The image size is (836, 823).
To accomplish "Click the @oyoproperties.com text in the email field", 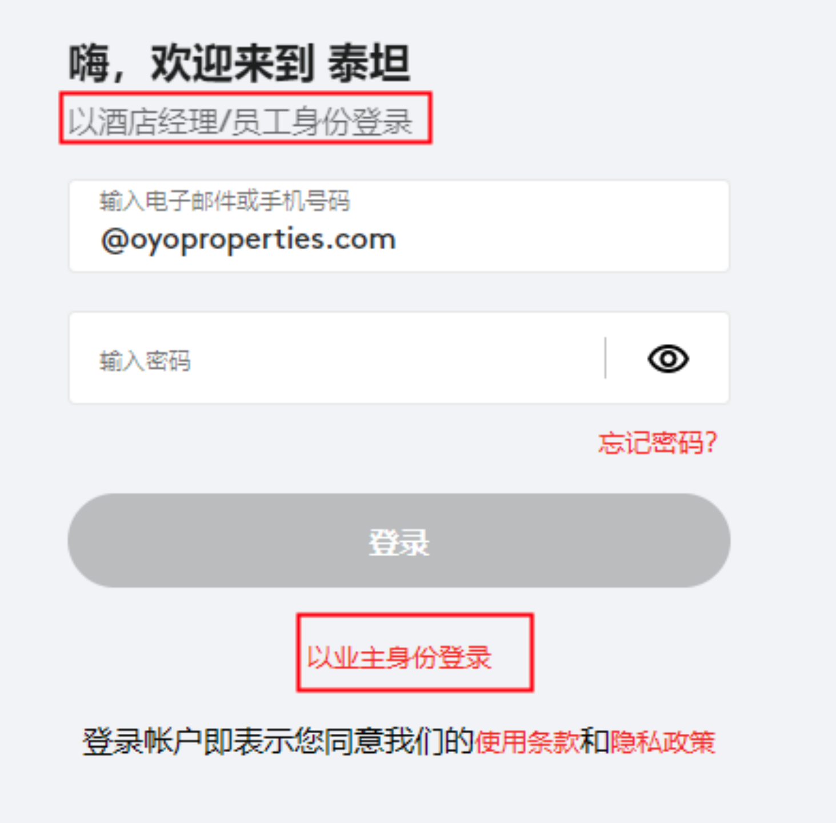I will point(248,240).
